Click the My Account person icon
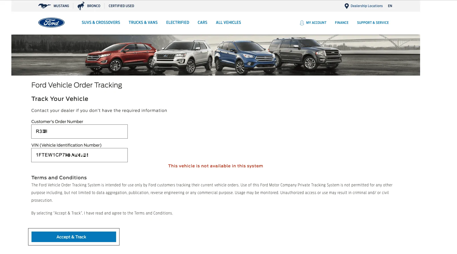Screen dimensions: 457x254 [302, 23]
